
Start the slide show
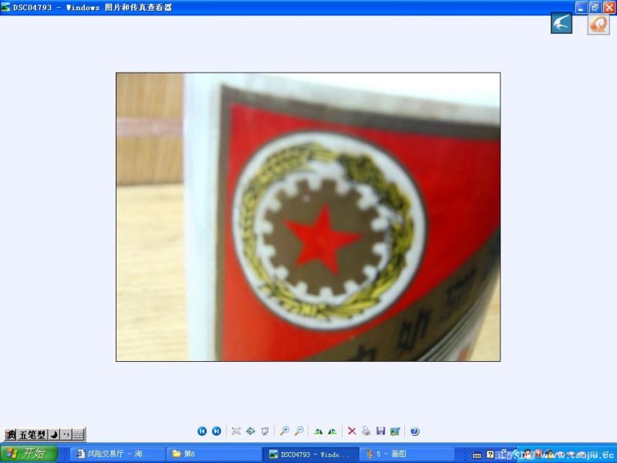(x=265, y=431)
